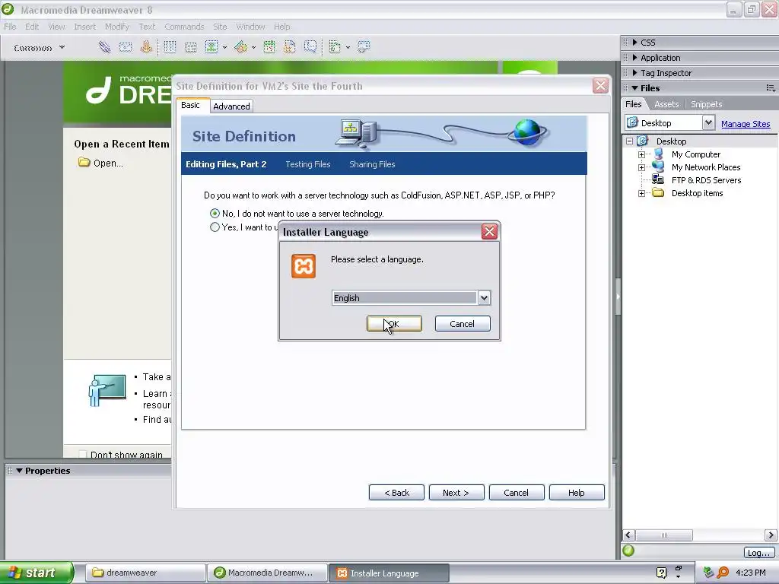Open the Commands menu
The image size is (779, 584).
184,27
